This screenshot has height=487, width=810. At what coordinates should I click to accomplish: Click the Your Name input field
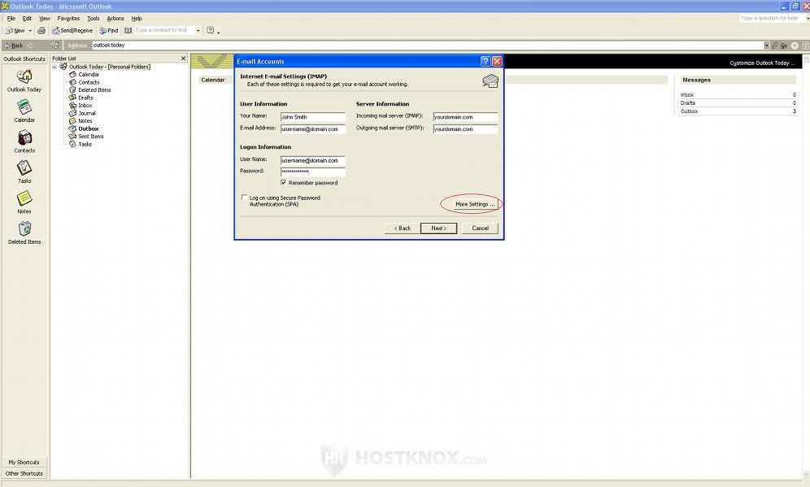click(x=312, y=117)
